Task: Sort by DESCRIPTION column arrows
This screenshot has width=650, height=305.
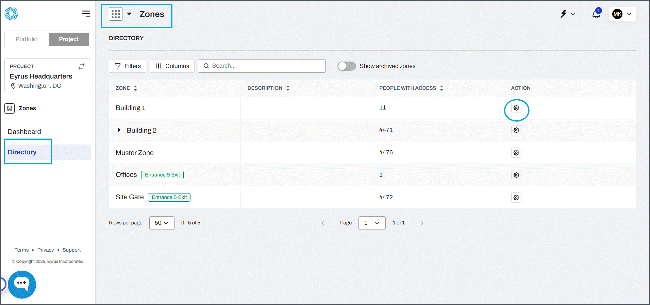Action: click(288, 88)
